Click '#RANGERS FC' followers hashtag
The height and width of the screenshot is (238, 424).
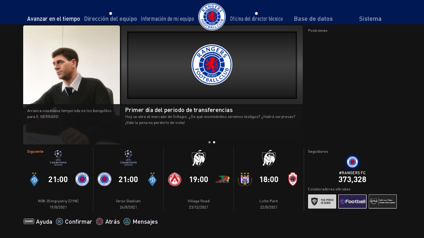[x=352, y=173]
